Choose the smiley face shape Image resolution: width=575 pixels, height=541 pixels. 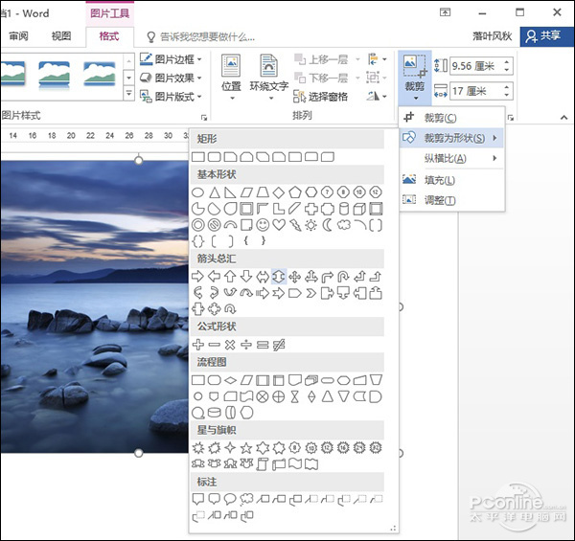click(262, 225)
